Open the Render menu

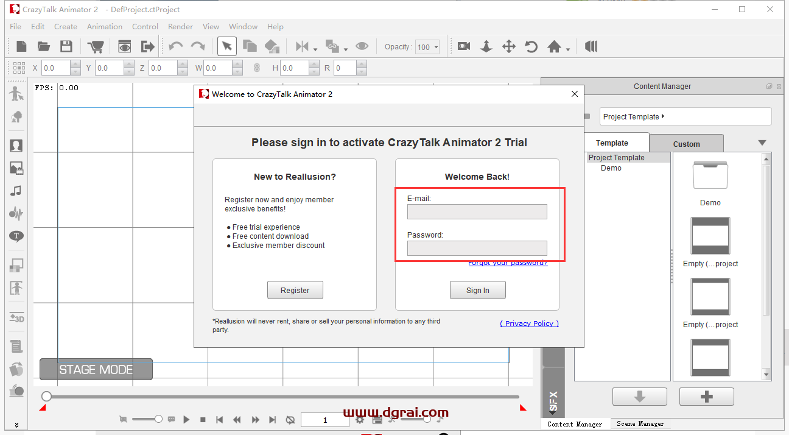(180, 26)
